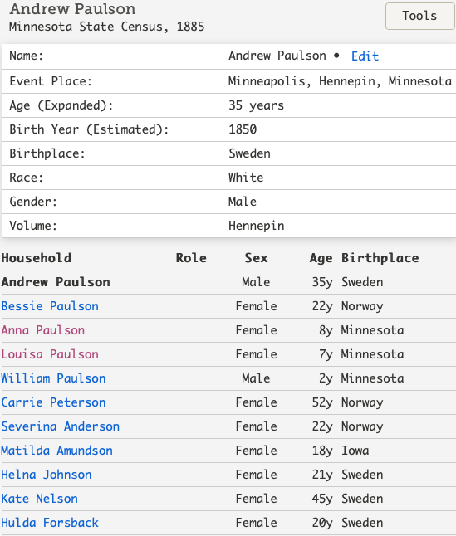Open William Paulson's record
This screenshot has height=536, width=456.
(x=53, y=378)
